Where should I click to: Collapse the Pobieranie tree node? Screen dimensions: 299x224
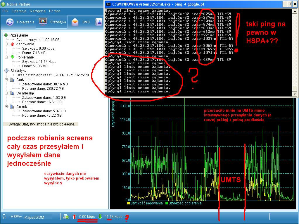point(6,57)
